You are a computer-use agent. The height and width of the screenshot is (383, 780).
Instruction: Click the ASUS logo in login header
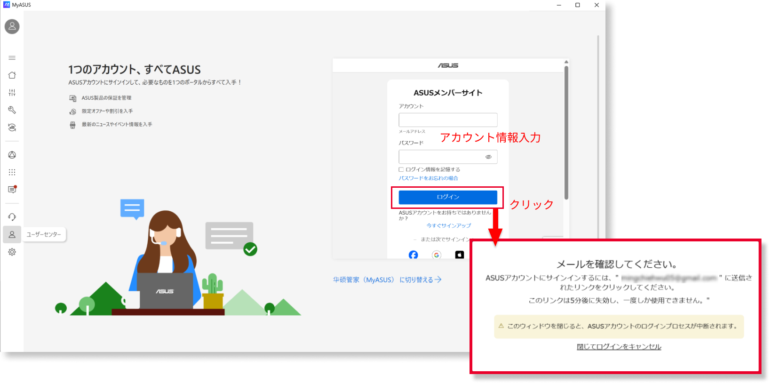(x=448, y=65)
